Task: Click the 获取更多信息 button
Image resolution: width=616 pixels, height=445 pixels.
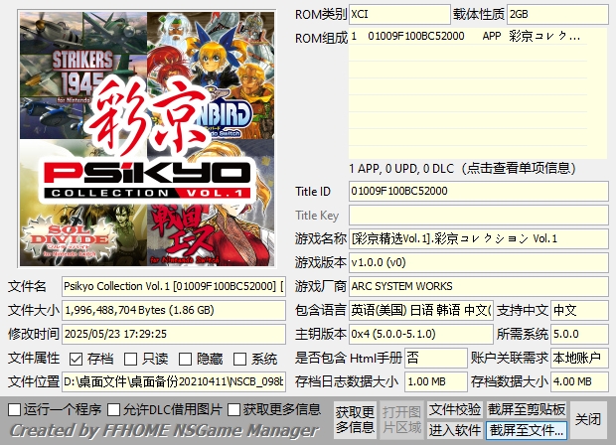Action: 355,419
